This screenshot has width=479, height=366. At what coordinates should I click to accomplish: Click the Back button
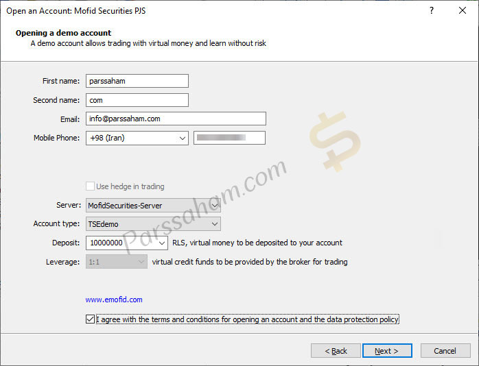(336, 351)
